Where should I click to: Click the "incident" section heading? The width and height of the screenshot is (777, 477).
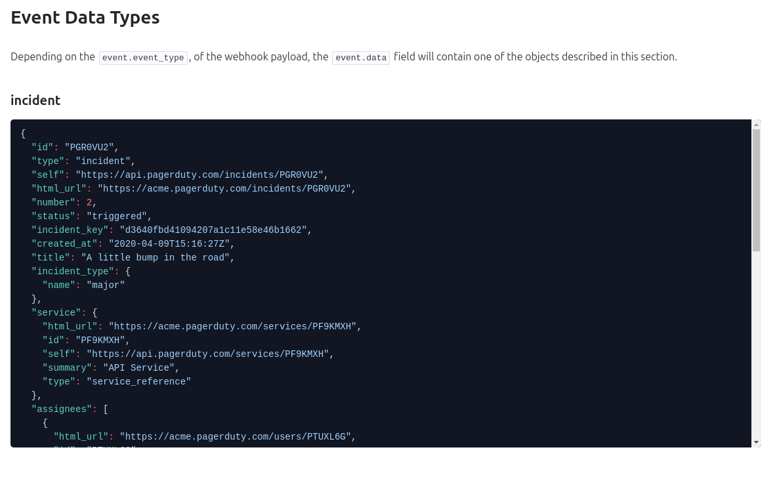coord(35,100)
